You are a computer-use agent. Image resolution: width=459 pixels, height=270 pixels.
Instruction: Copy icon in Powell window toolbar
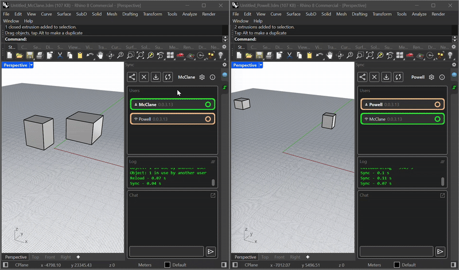299,55
